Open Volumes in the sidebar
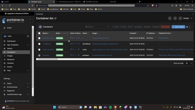195x110 pixels. pyautogui.click(x=10, y=63)
